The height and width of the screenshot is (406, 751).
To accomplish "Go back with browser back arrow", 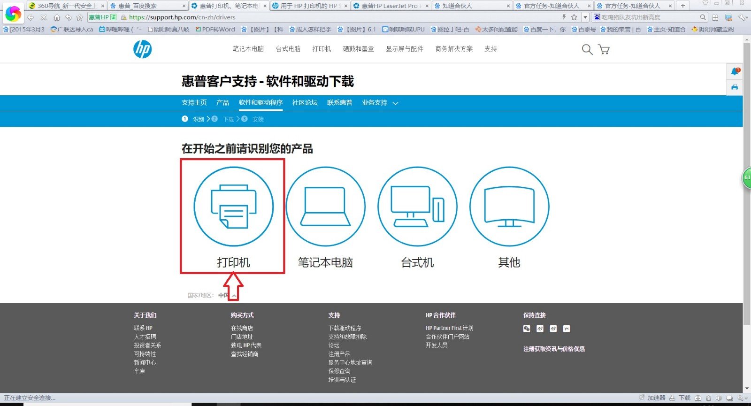I will pyautogui.click(x=31, y=17).
